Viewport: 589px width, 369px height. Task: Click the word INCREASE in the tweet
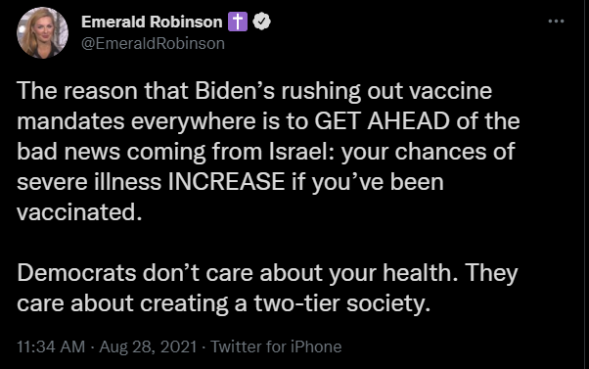[226, 182]
